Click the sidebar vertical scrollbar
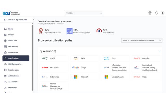This screenshot has height=93, width=166. (x=33, y=57)
